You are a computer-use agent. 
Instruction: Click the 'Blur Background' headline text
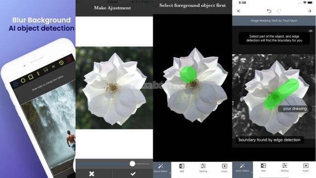click(x=42, y=20)
